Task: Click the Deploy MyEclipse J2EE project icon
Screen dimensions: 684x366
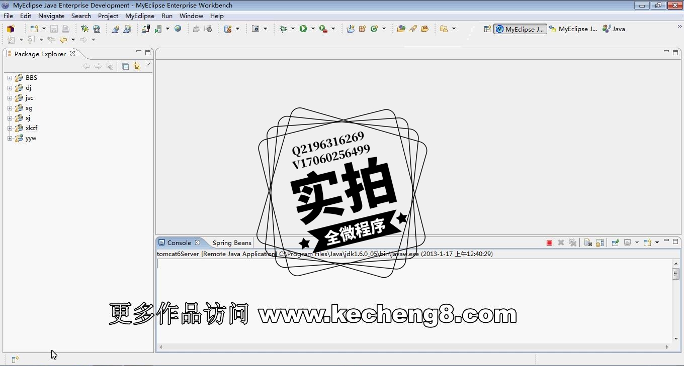Action: (146, 29)
